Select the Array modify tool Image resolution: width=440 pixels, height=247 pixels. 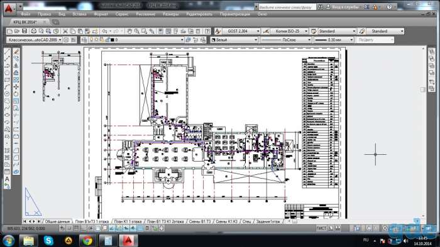(16, 80)
